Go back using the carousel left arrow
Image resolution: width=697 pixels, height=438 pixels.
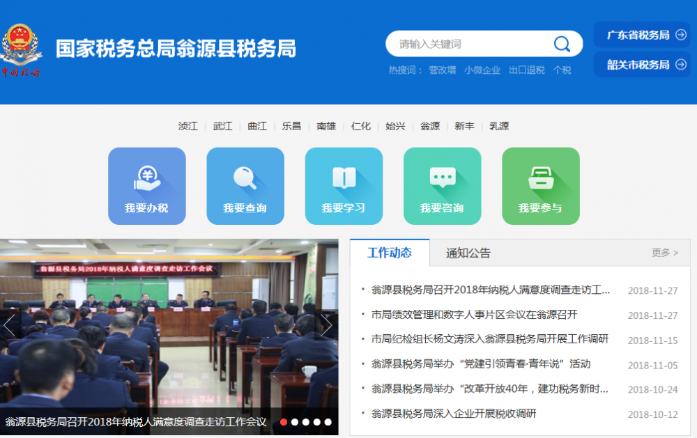[x=8, y=324]
